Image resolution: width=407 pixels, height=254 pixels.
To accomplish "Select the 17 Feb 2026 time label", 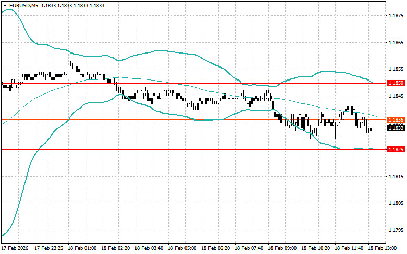I will coord(15,248).
